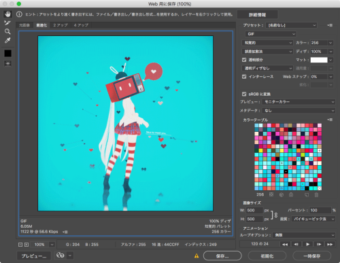Click the web-safe shift cube icon
Screen dimensions: 340x263
pos(282,194)
